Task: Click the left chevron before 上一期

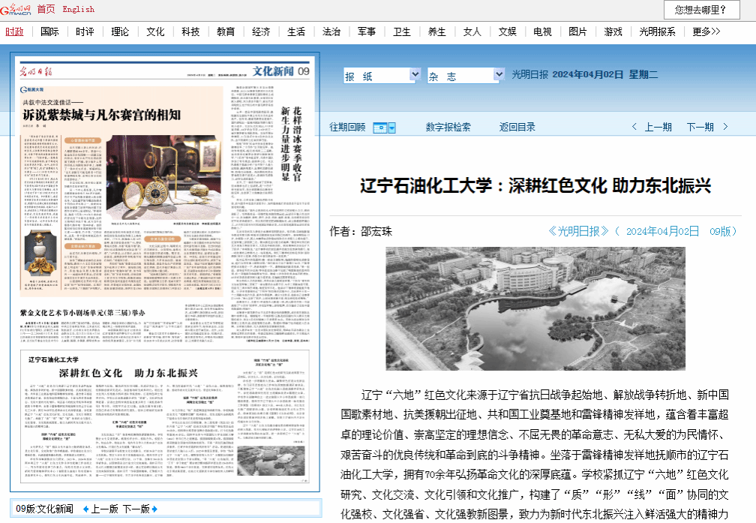Action: [634, 127]
